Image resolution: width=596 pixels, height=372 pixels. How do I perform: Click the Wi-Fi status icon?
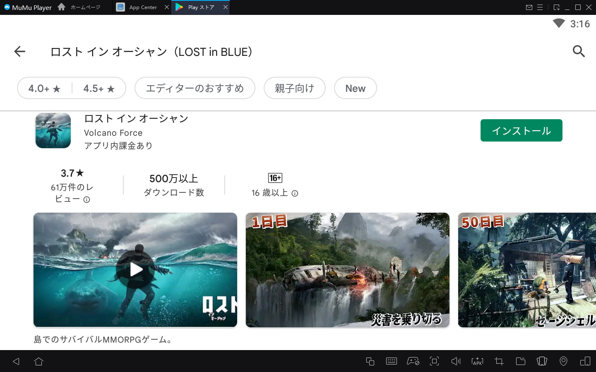pyautogui.click(x=559, y=23)
